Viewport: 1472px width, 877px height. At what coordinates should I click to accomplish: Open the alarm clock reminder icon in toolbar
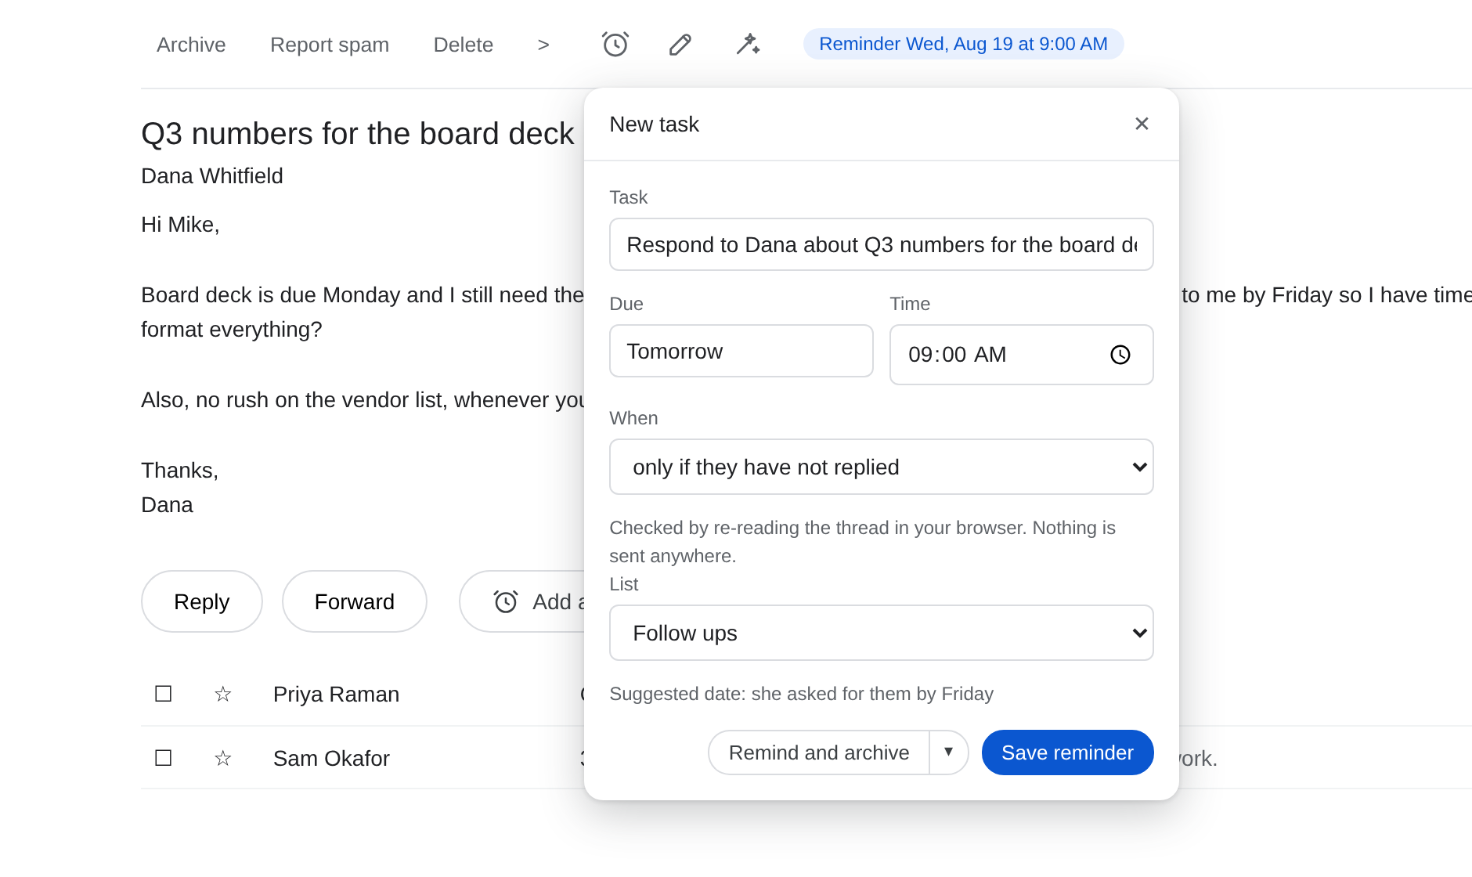615,44
